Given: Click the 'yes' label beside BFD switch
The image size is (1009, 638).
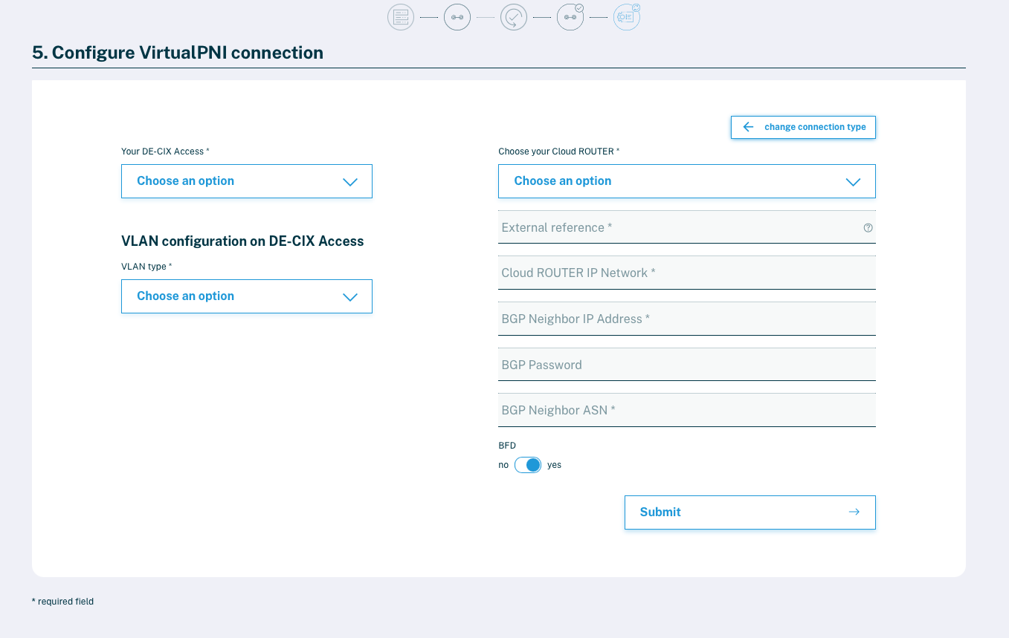Looking at the screenshot, I should (x=554, y=465).
